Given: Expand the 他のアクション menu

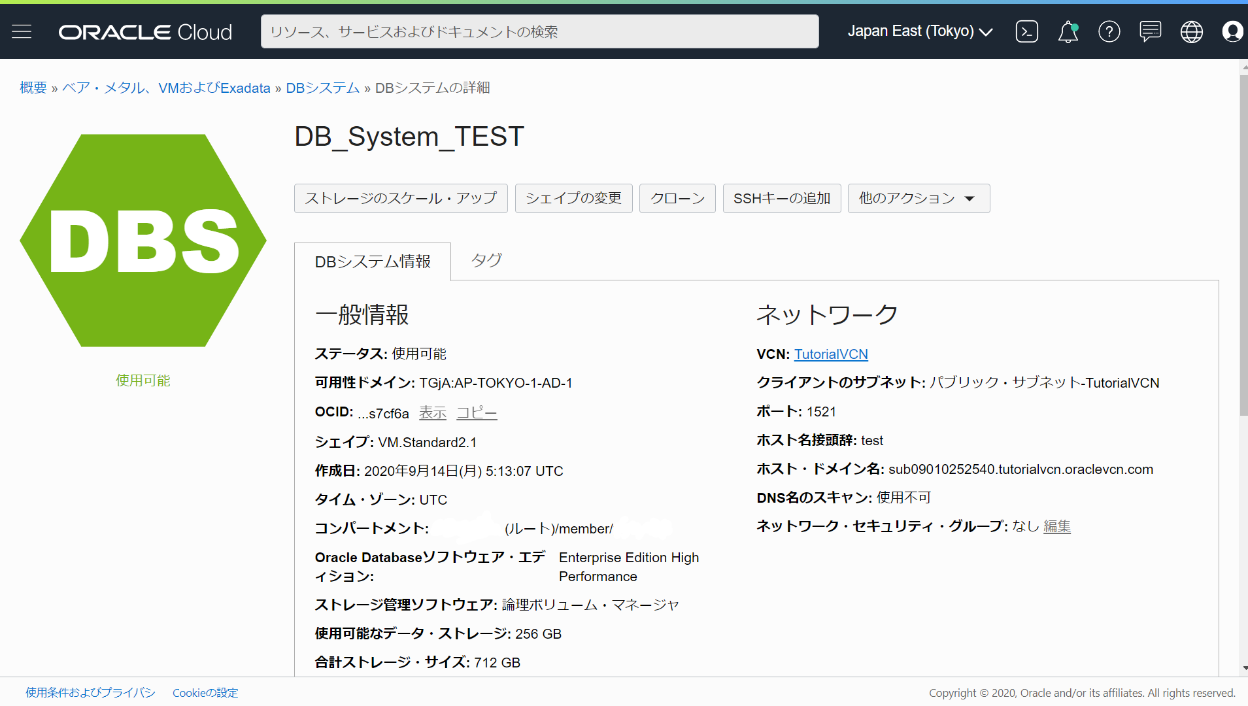Looking at the screenshot, I should pos(918,198).
